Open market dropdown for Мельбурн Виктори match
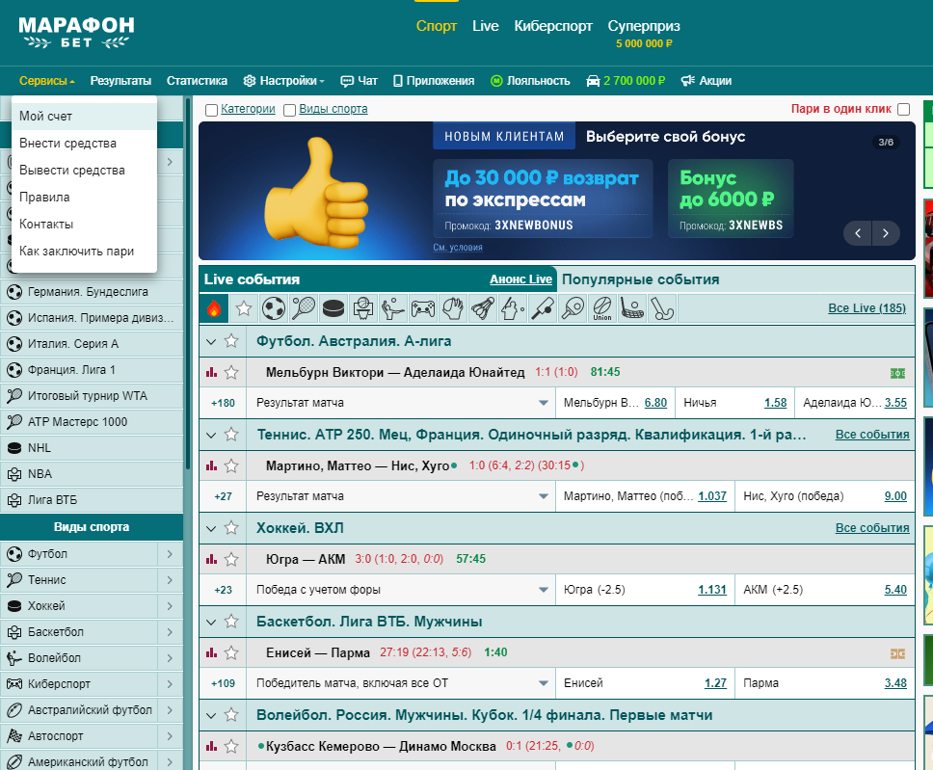This screenshot has height=770, width=933. click(x=401, y=403)
